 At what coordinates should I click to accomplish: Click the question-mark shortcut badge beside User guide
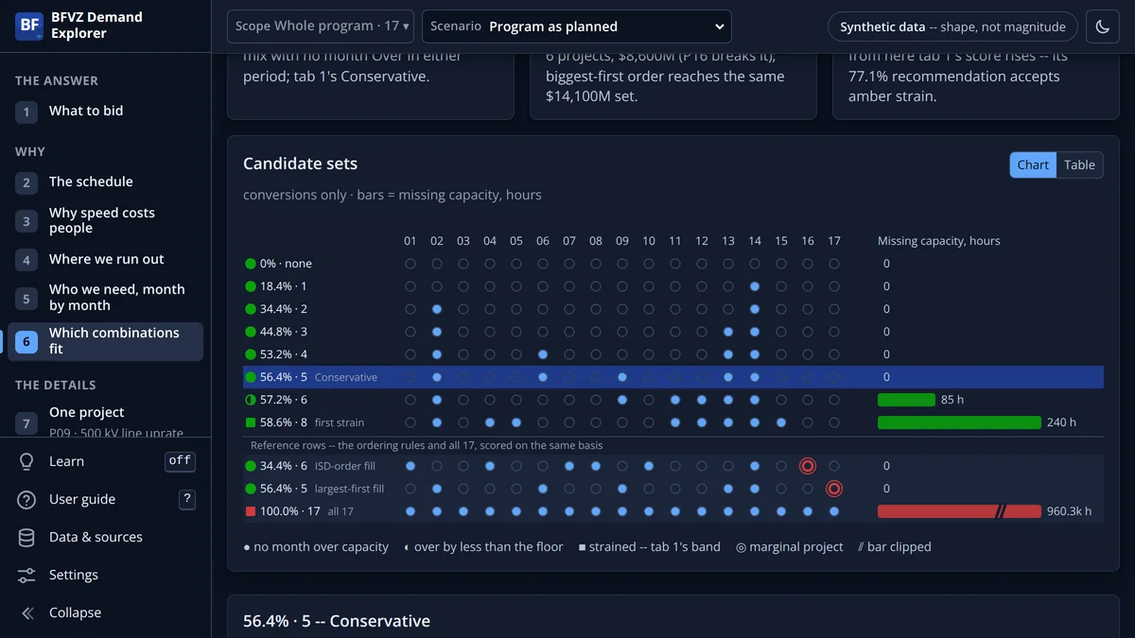point(187,499)
